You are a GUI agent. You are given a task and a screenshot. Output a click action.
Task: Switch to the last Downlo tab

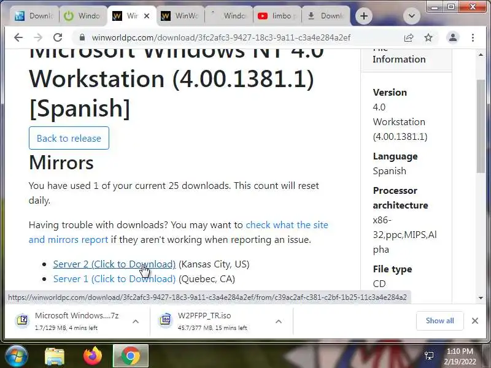click(x=326, y=16)
